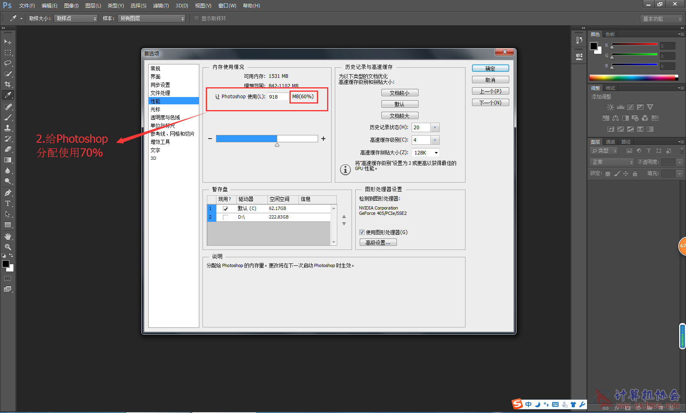Click the brightness/contrast adjustment icon
This screenshot has width=686, height=413.
pos(610,107)
